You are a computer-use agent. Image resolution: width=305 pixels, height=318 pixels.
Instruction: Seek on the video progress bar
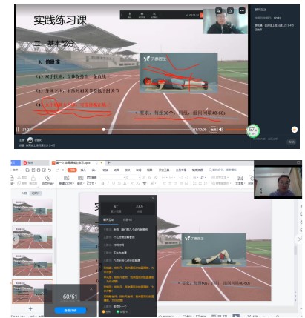[113, 130]
